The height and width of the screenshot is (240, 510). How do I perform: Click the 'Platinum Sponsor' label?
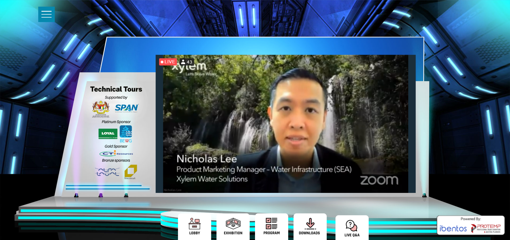coord(116,122)
